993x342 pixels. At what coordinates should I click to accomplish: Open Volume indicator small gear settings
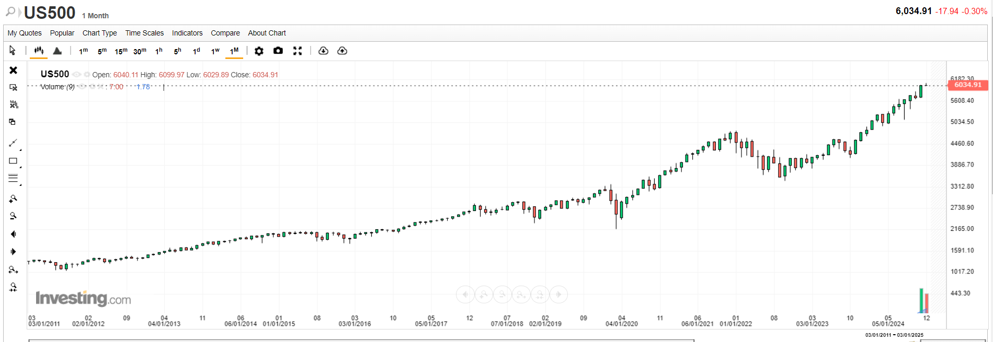tap(93, 87)
